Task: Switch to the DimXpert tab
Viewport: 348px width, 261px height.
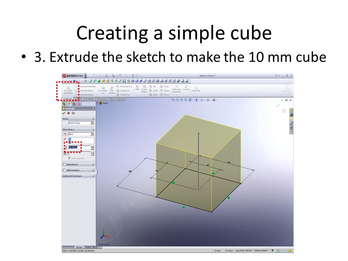Action: tap(101, 99)
